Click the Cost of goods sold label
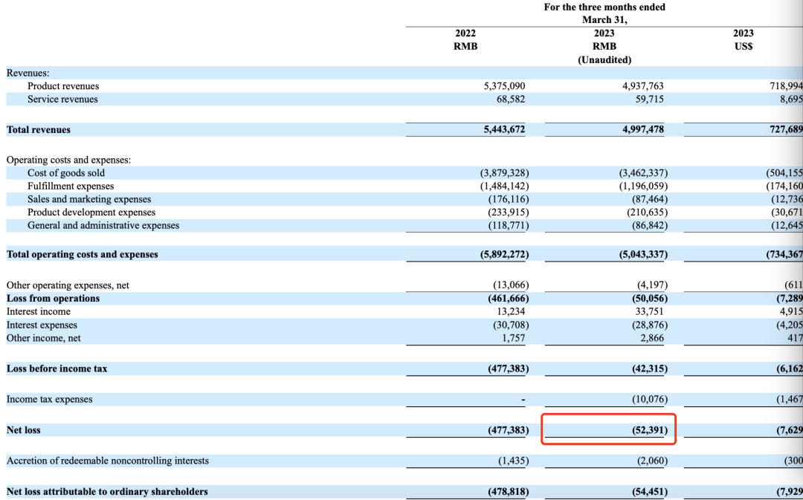 coord(66,173)
